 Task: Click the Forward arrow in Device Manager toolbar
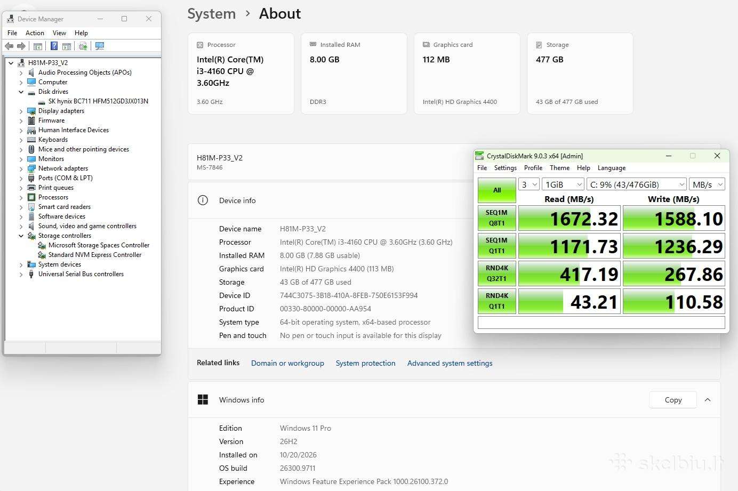pyautogui.click(x=21, y=46)
